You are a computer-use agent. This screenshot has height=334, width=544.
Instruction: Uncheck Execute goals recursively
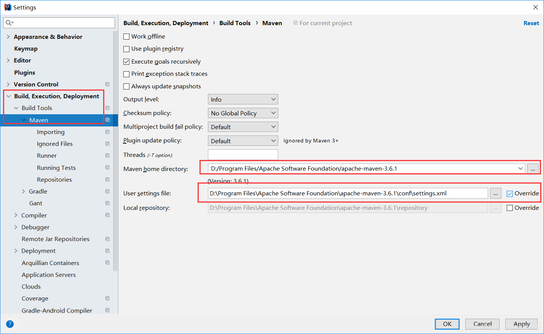coord(126,62)
